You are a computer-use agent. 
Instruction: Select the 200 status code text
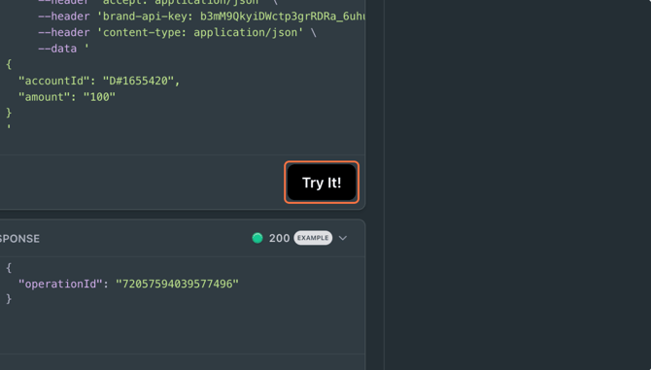279,238
